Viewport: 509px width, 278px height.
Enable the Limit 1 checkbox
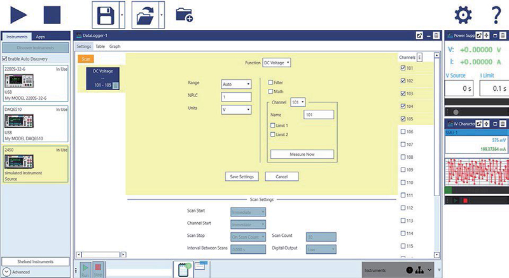tap(273, 125)
